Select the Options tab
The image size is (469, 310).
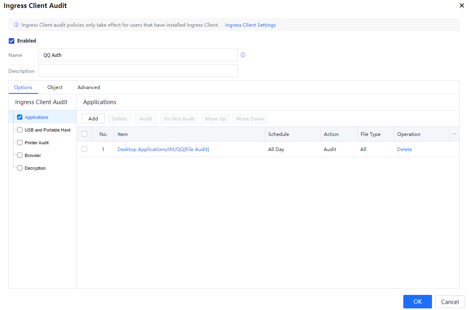23,87
